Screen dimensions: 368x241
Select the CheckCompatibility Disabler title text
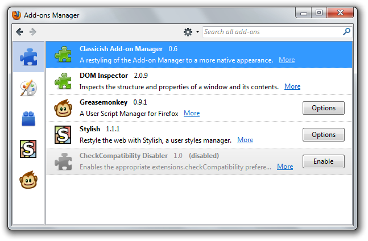[123, 156]
